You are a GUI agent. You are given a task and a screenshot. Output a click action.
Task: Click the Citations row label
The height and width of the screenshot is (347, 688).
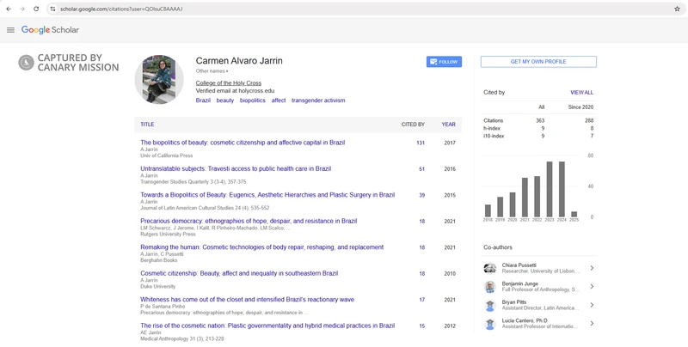(x=493, y=120)
